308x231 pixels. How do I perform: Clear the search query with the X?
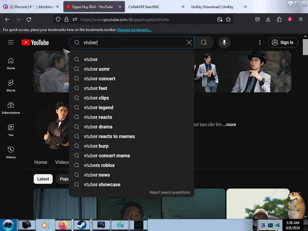click(x=189, y=42)
